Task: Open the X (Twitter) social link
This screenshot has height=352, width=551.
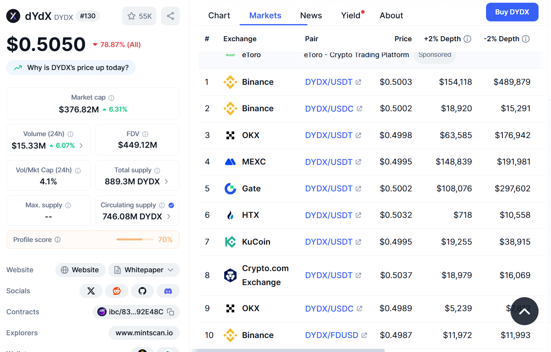Action: (91, 291)
